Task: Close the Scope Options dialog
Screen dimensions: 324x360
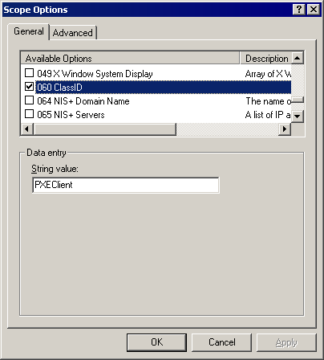Action: click(314, 10)
